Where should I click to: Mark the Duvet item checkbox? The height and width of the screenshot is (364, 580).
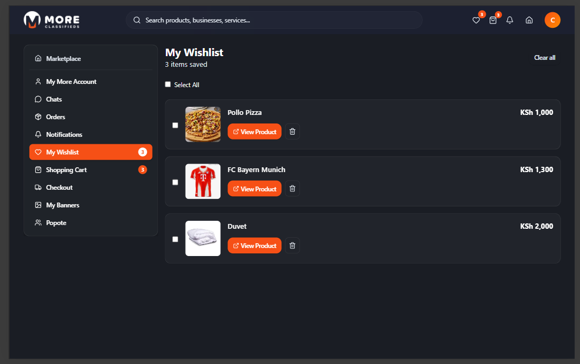pyautogui.click(x=175, y=239)
